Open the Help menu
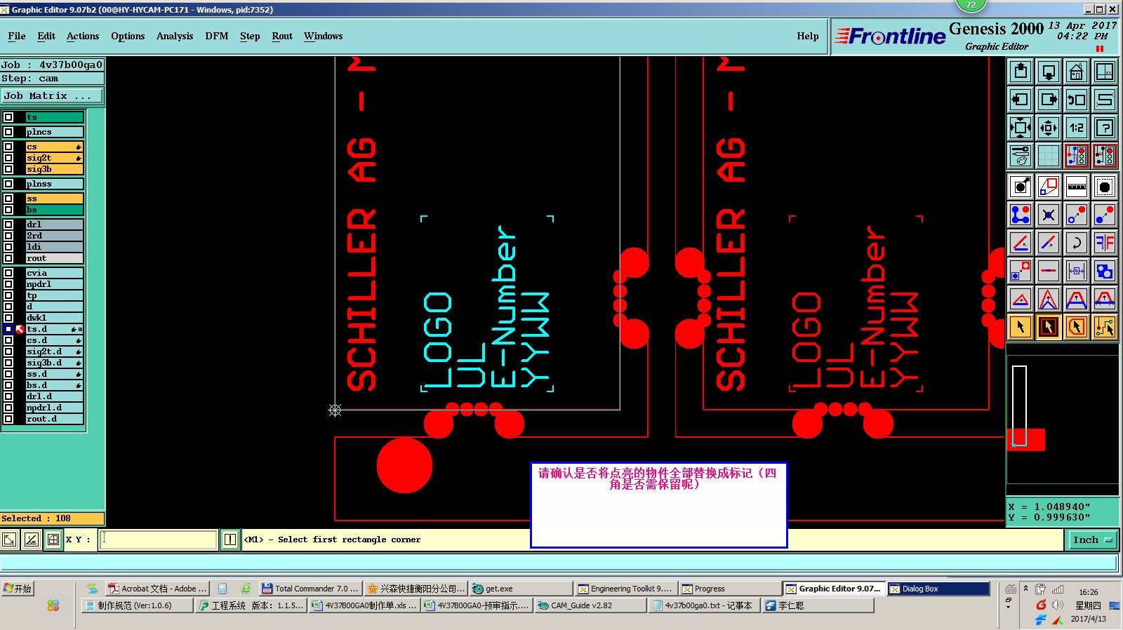Image resolution: width=1123 pixels, height=630 pixels. point(808,36)
